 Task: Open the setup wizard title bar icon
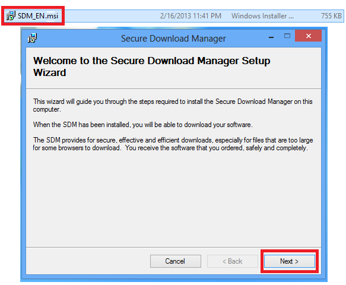[x=32, y=38]
